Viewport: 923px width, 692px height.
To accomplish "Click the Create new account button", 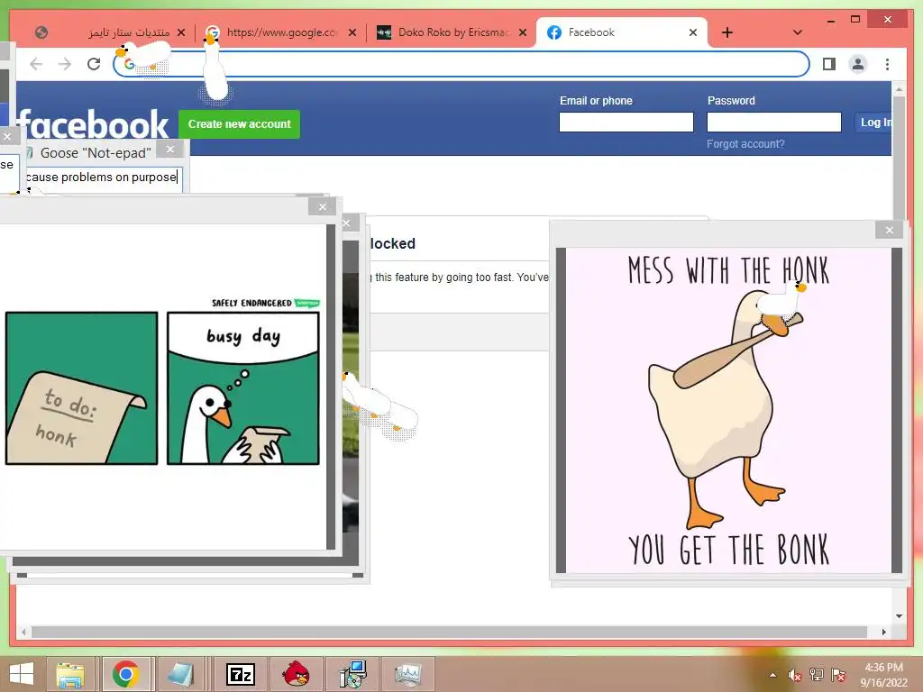I will tap(239, 124).
